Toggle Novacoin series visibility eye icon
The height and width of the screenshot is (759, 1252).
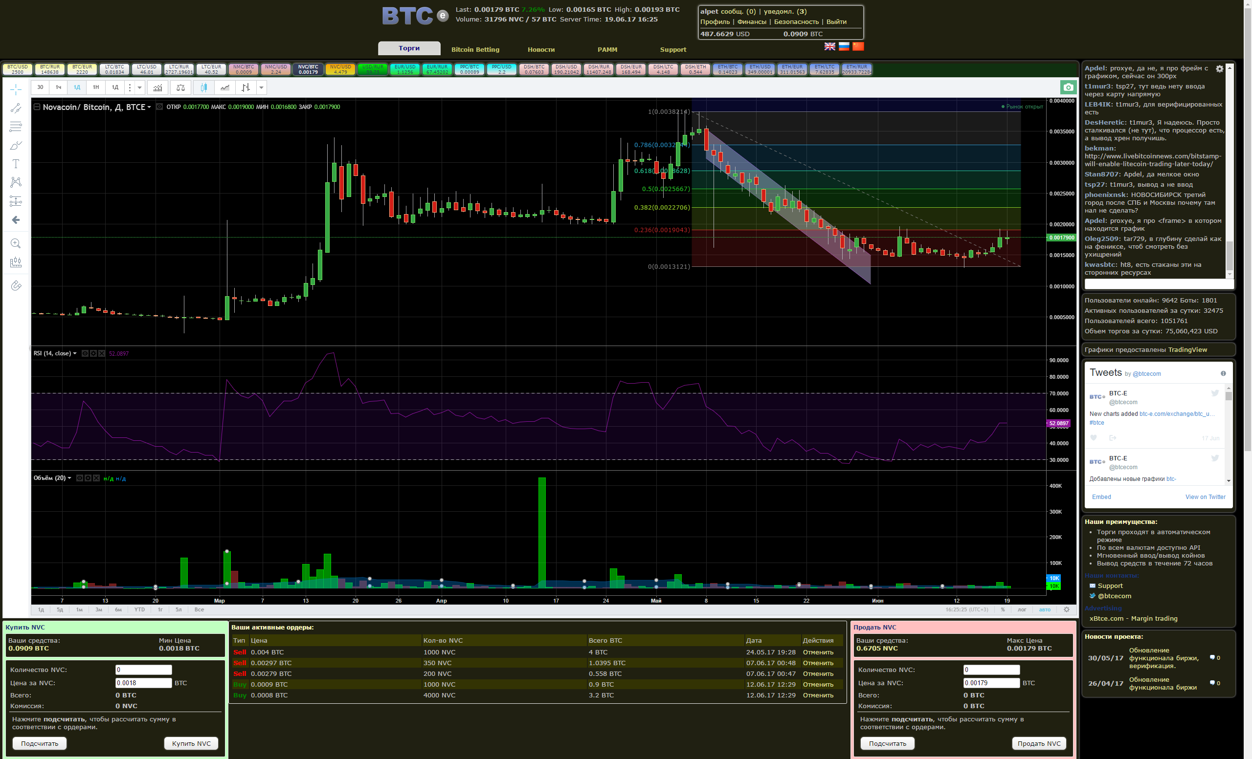coord(159,107)
